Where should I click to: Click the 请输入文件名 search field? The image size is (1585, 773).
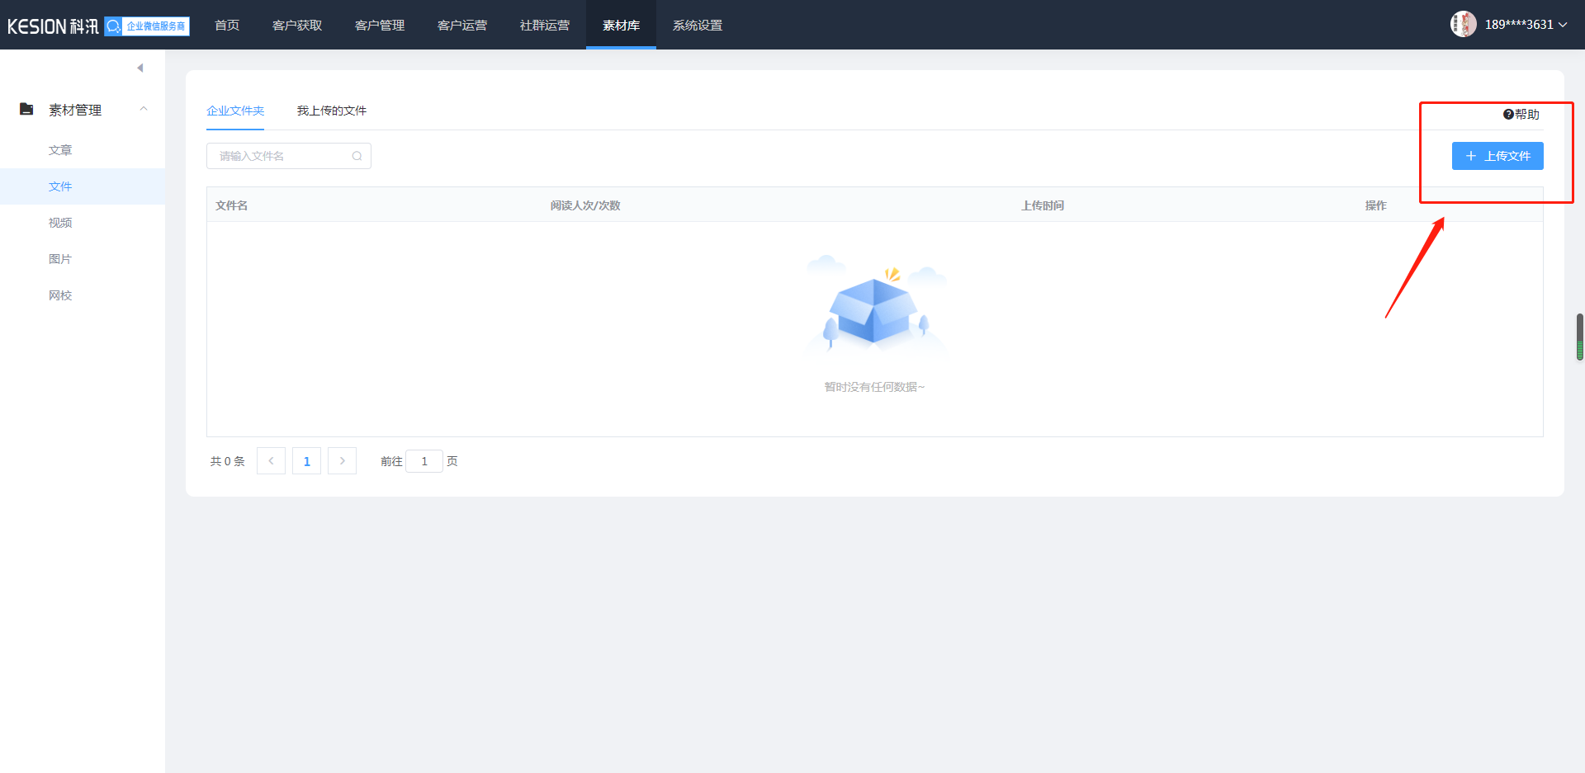click(x=281, y=156)
